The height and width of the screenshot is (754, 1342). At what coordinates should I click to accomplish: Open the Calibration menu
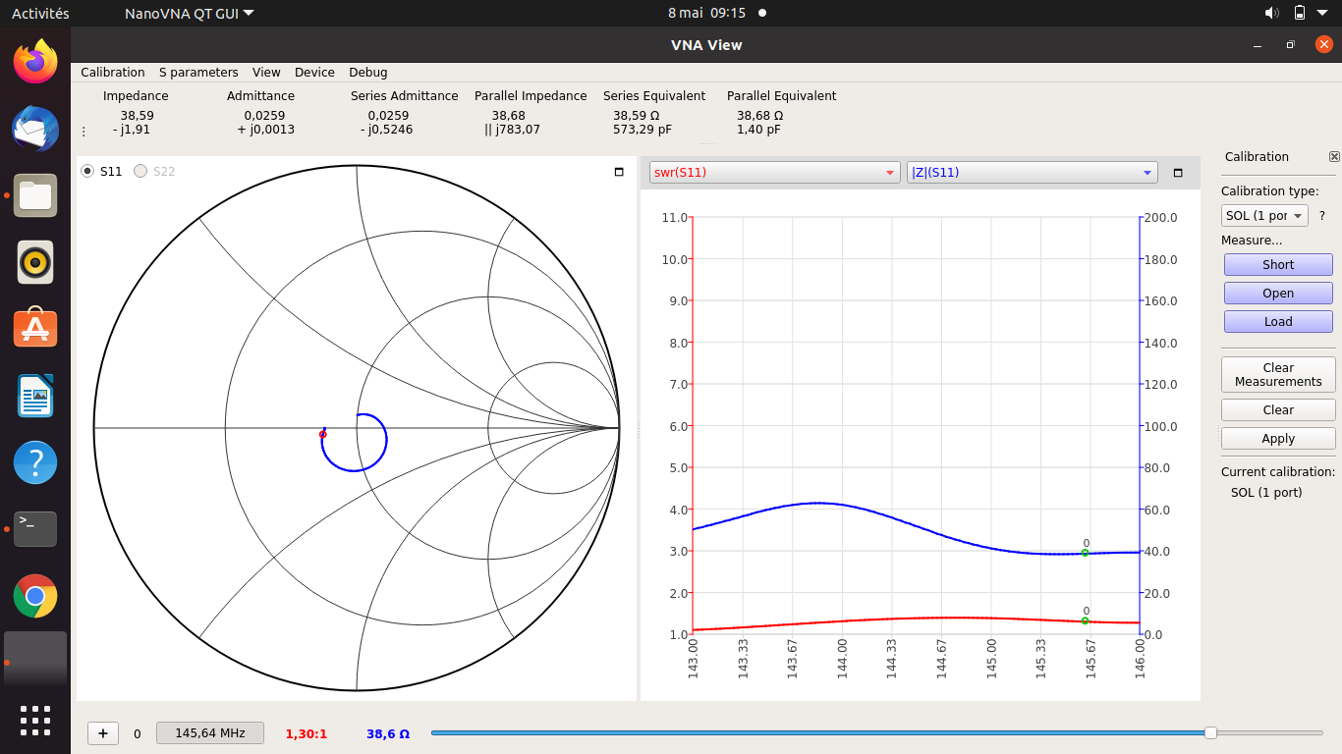point(112,73)
